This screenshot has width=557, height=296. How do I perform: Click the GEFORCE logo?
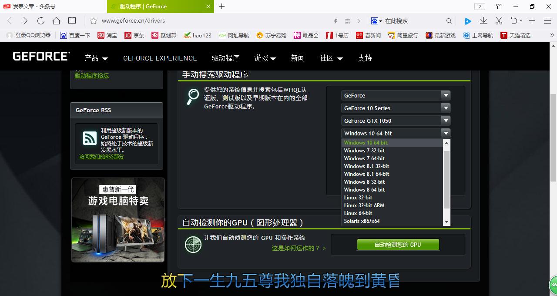point(41,56)
